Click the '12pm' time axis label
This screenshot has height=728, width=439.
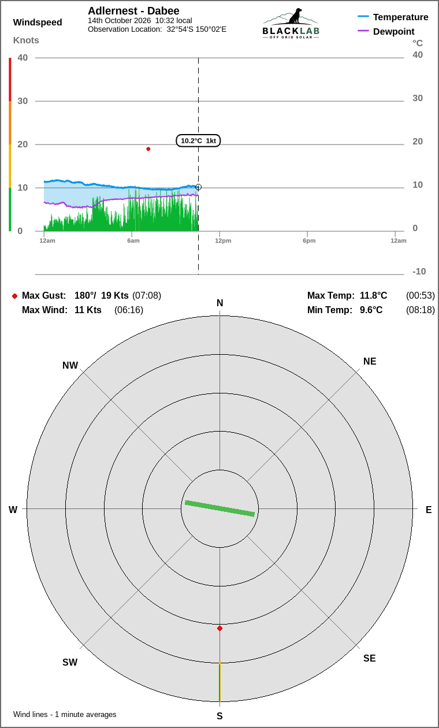coord(223,240)
